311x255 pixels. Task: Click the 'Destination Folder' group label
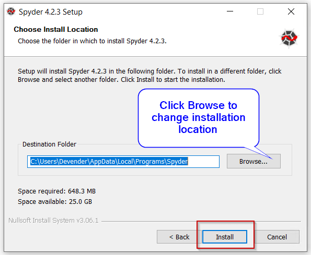point(49,144)
